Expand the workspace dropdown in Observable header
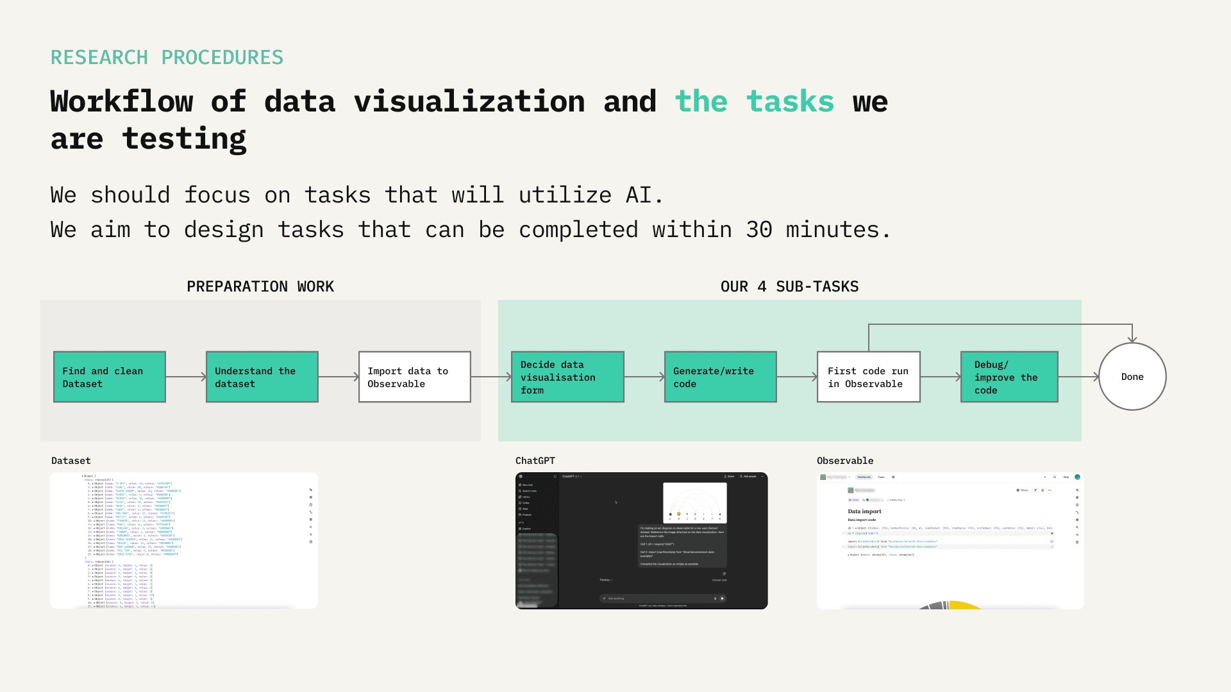 click(x=850, y=477)
